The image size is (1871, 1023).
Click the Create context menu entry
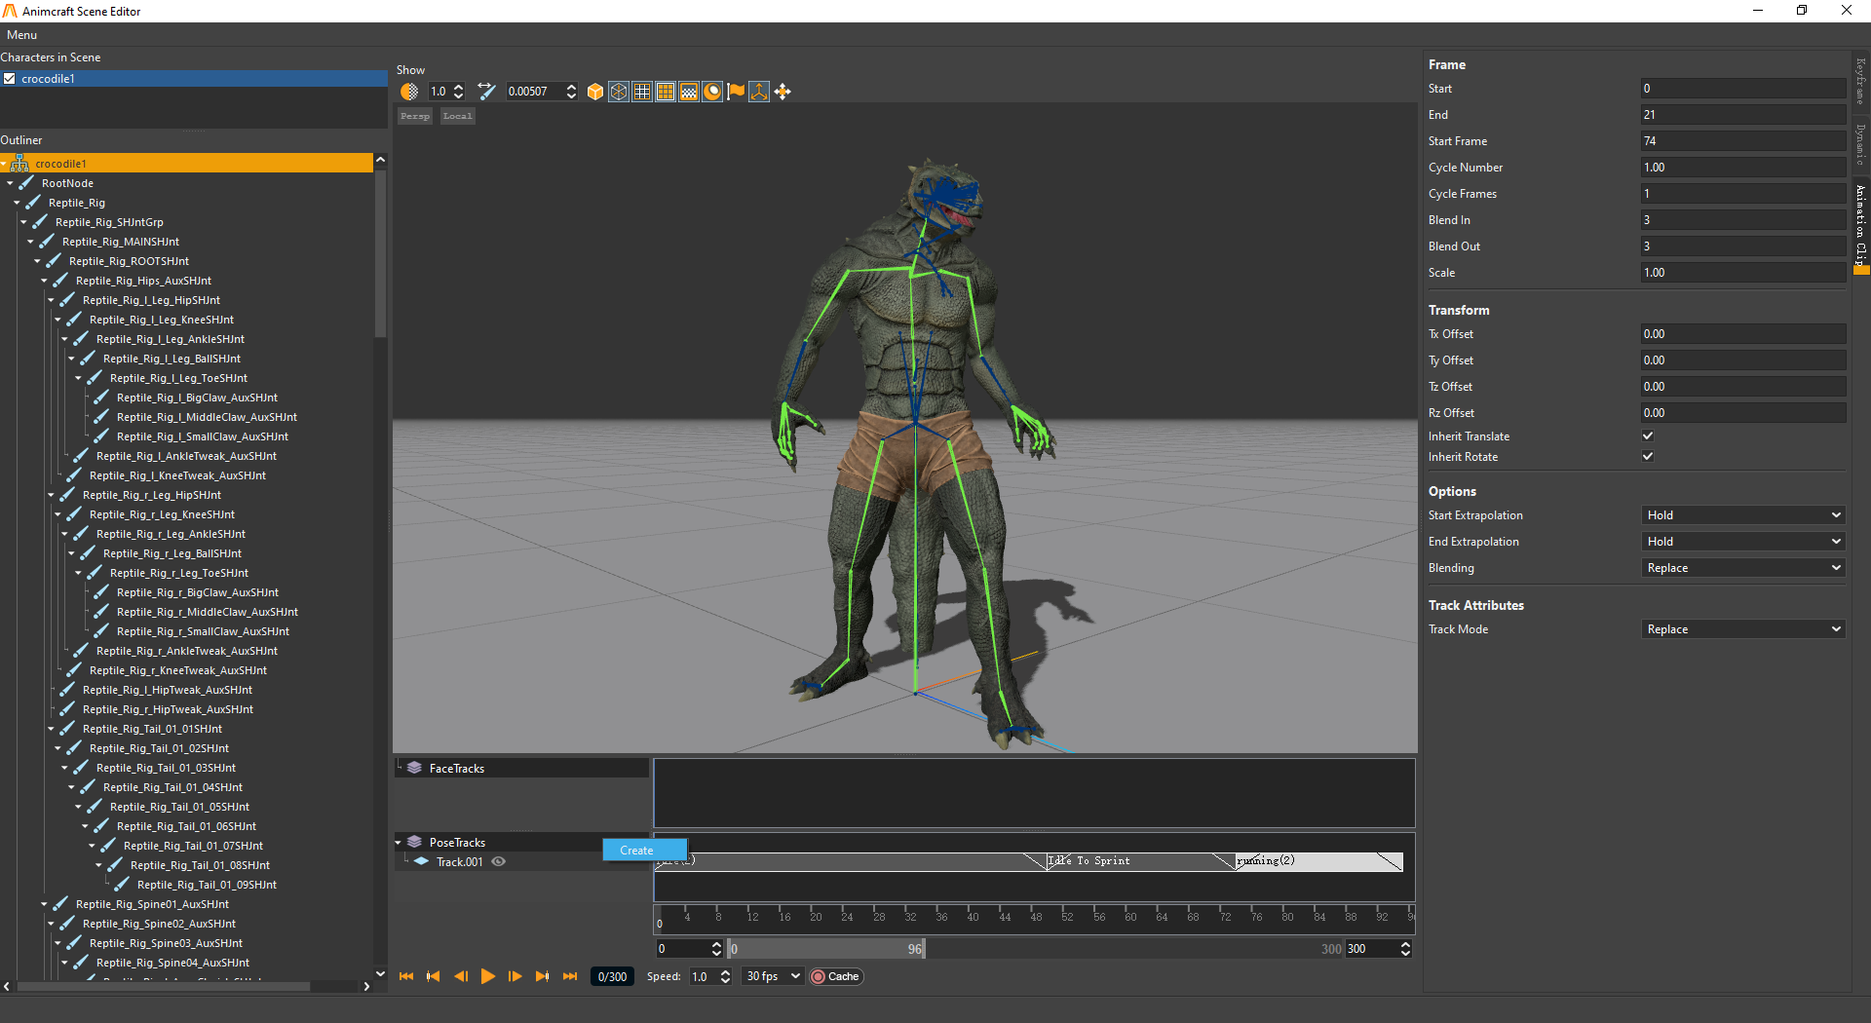[645, 851]
